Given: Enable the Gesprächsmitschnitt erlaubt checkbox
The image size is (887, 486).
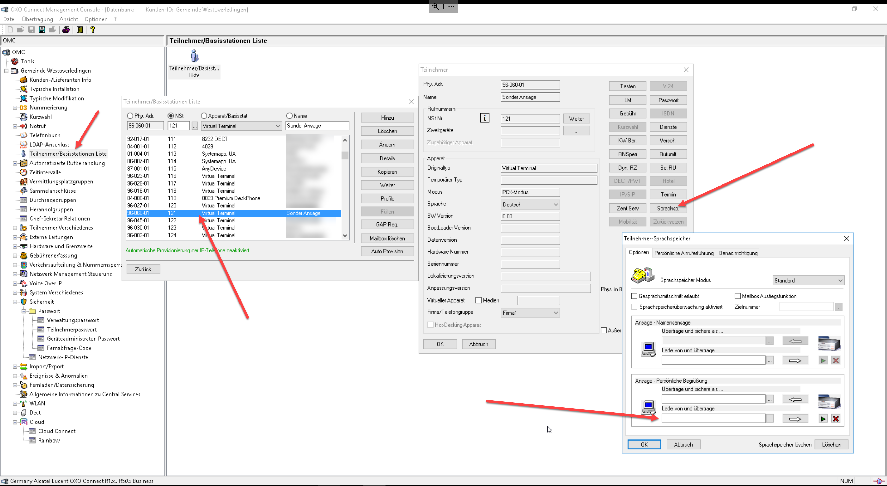Looking at the screenshot, I should pyautogui.click(x=634, y=296).
